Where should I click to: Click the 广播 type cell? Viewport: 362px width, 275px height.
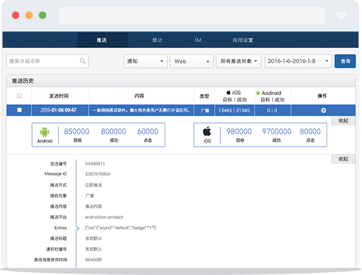point(204,110)
